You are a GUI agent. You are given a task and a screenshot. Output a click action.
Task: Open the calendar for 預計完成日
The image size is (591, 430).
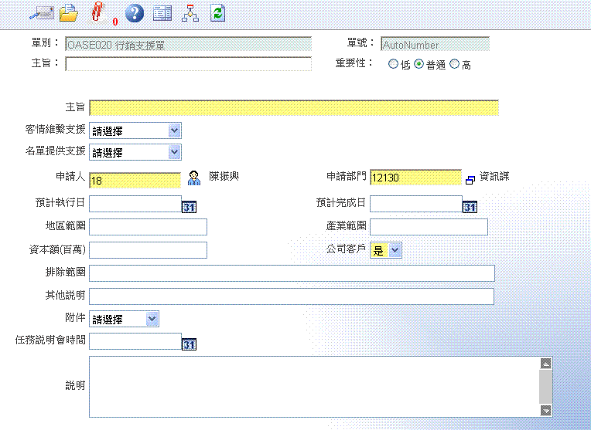470,206
